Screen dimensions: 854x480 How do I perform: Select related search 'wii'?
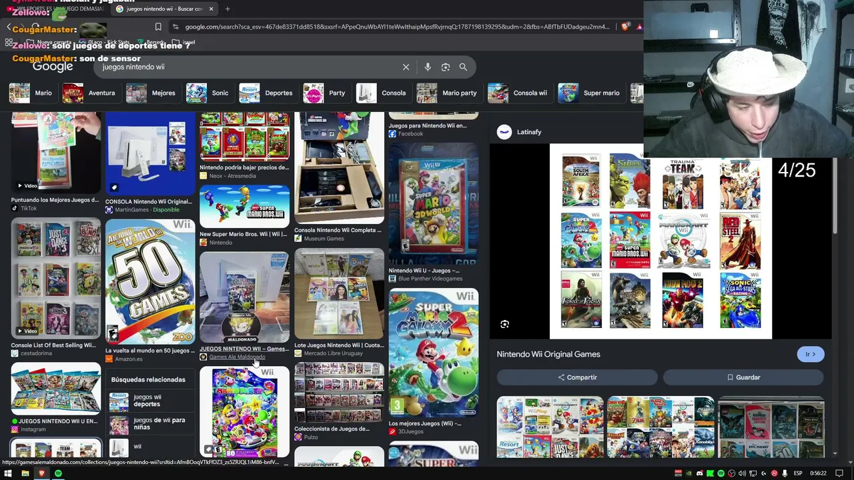(150, 447)
